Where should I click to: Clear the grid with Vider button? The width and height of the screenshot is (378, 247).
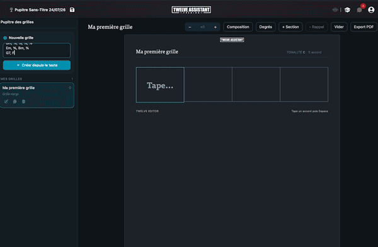(339, 27)
